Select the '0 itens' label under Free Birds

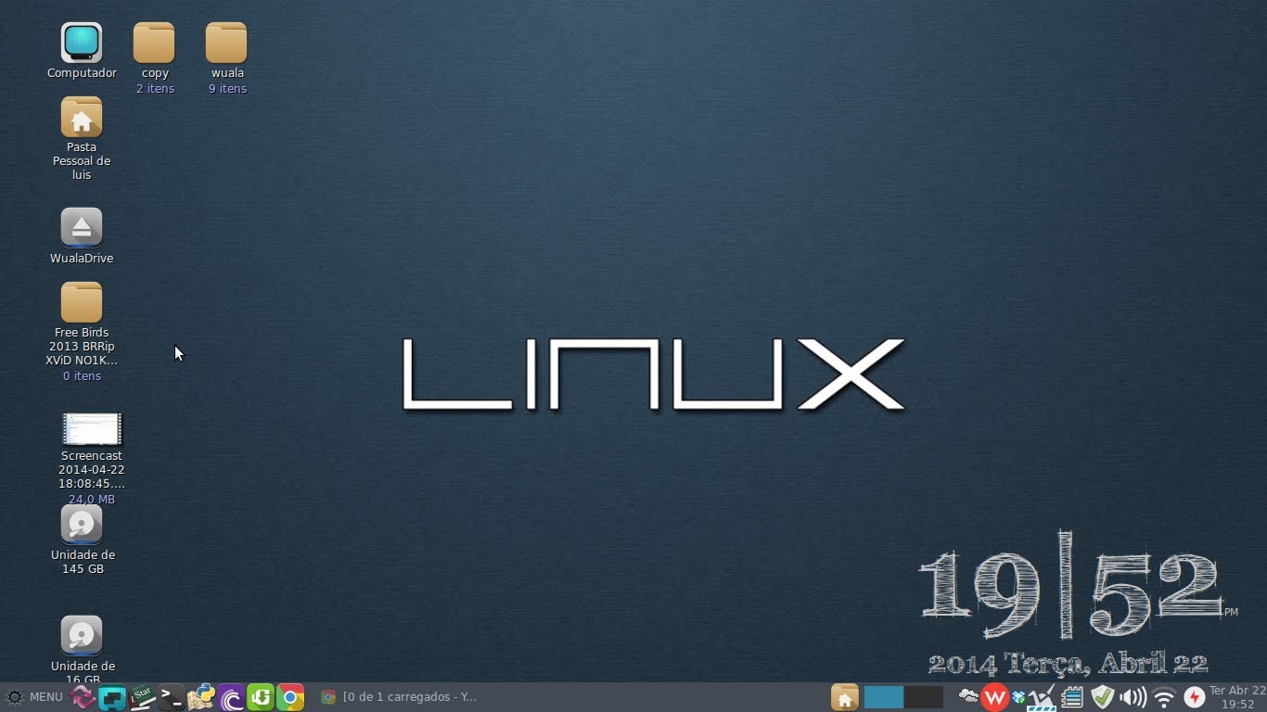pyautogui.click(x=83, y=376)
